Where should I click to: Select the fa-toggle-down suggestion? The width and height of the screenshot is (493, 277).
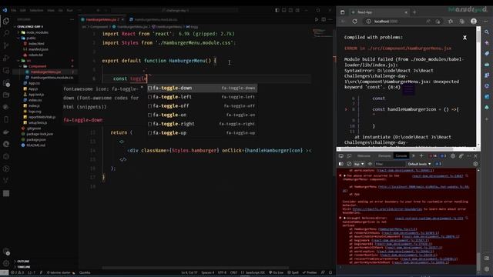202,88
